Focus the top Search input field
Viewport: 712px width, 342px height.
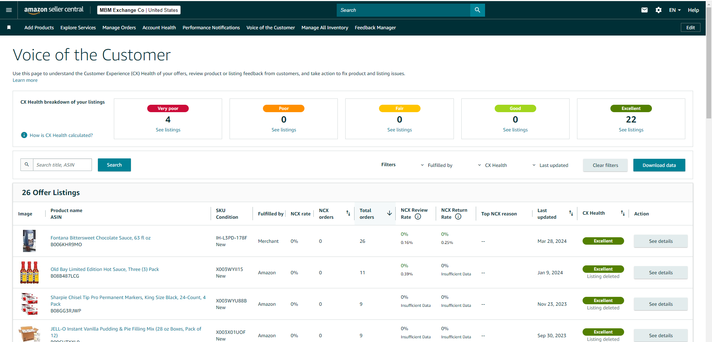click(403, 10)
